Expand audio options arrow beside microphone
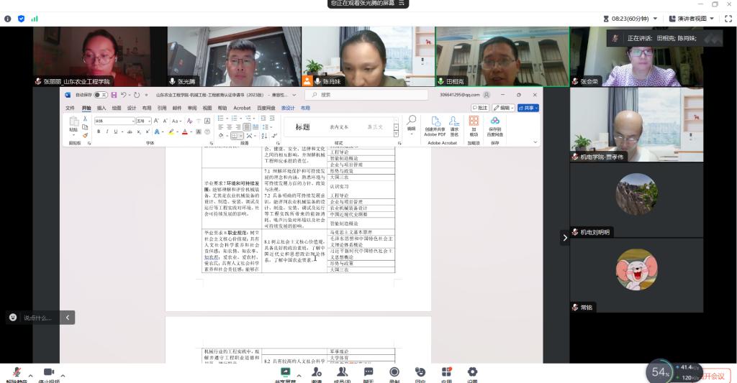Image resolution: width=737 pixels, height=383 pixels. coord(30,374)
